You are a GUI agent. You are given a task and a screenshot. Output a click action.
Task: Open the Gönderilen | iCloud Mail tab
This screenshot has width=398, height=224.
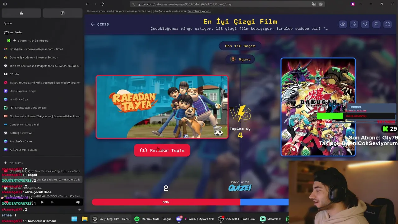(42, 124)
